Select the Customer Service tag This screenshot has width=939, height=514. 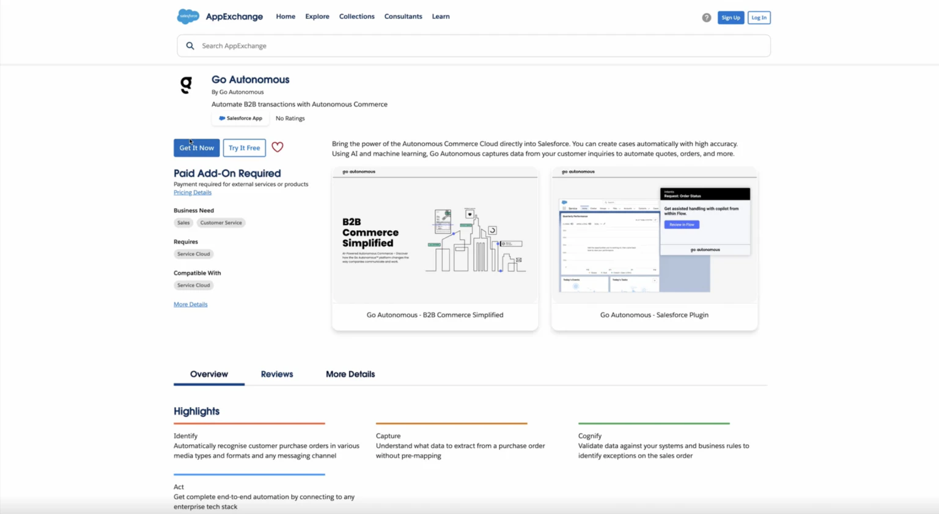221,223
